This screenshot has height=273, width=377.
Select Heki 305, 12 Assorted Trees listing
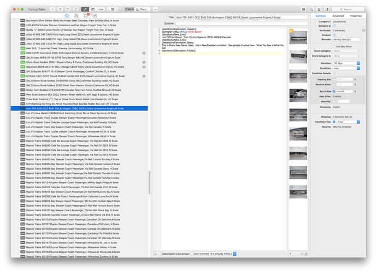click(79, 48)
